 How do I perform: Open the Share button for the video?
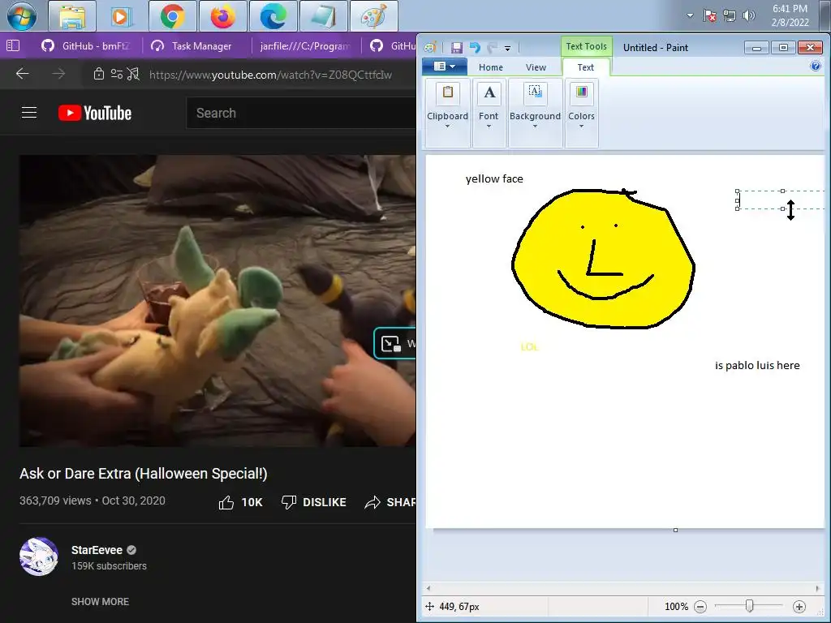click(390, 502)
